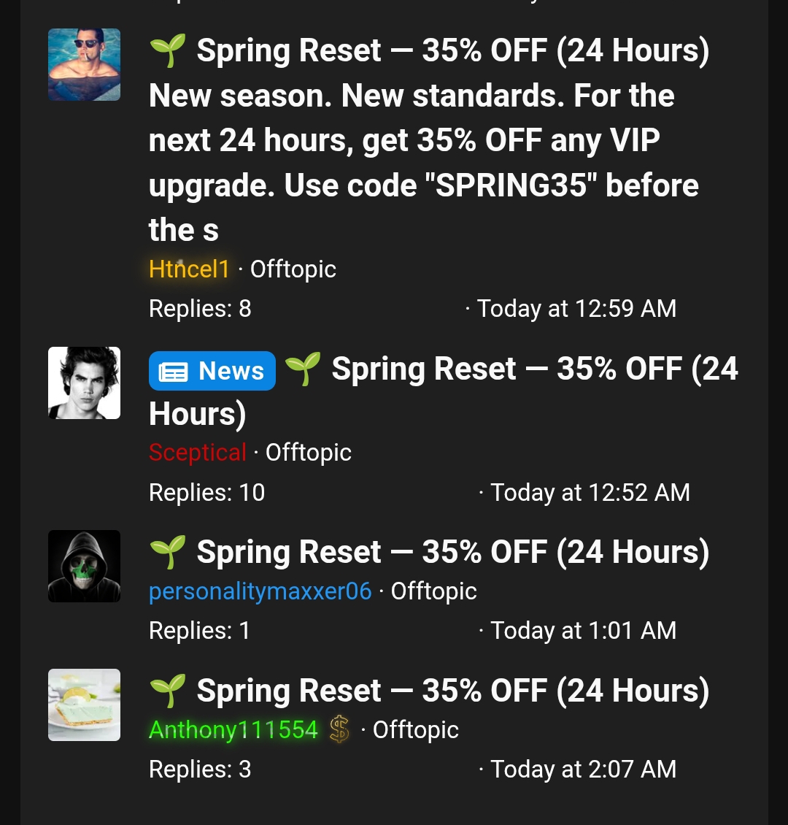Click the username personalitymaxxer06
788x825 pixels.
tap(260, 591)
